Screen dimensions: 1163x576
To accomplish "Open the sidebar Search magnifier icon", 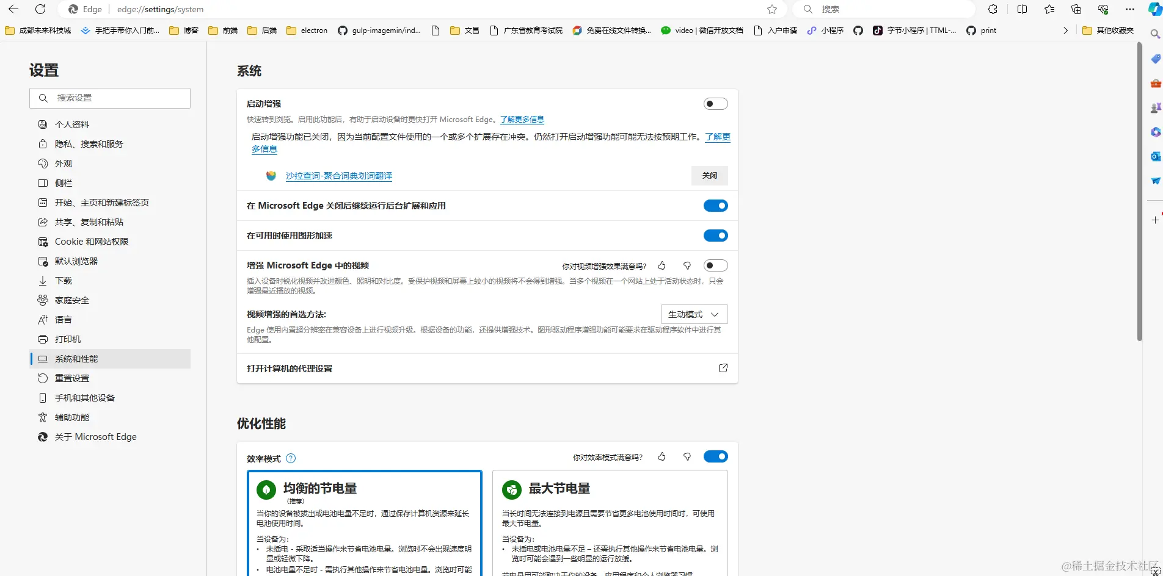I will point(1155,34).
